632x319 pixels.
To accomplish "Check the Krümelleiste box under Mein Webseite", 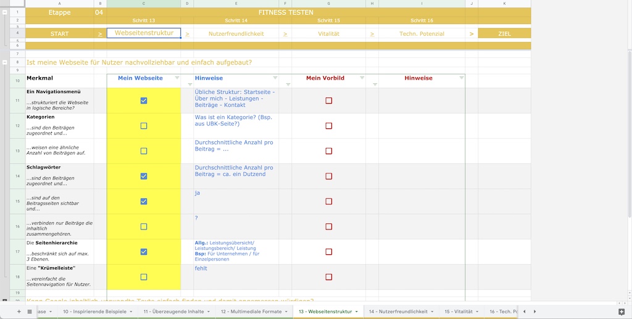I will pyautogui.click(x=143, y=276).
